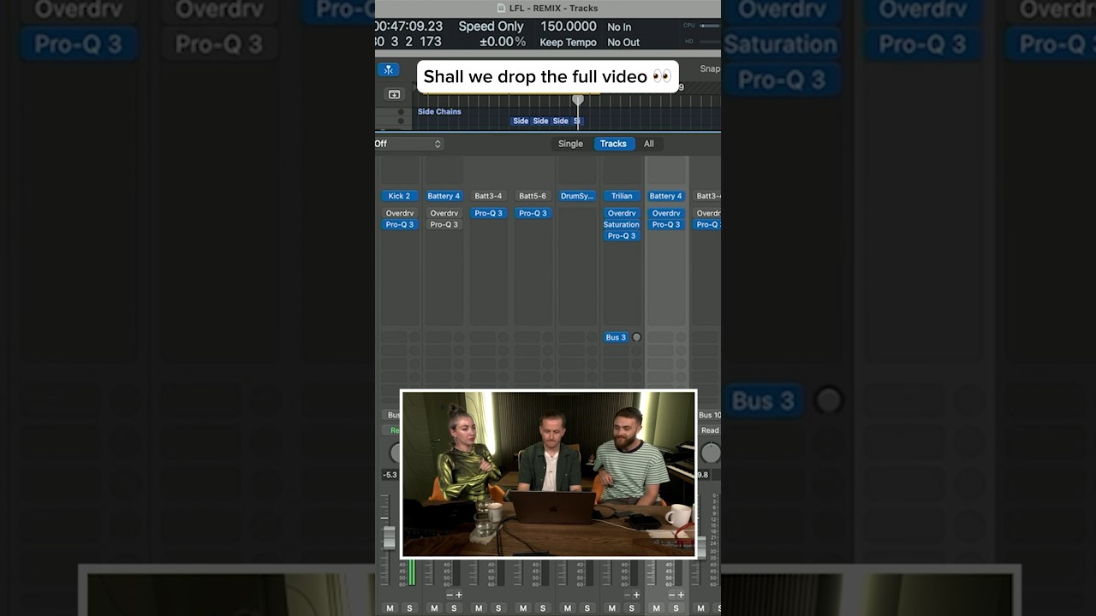Screen dimensions: 1096x616
Task: Mute the Kick 2 channel strip
Action: point(390,608)
